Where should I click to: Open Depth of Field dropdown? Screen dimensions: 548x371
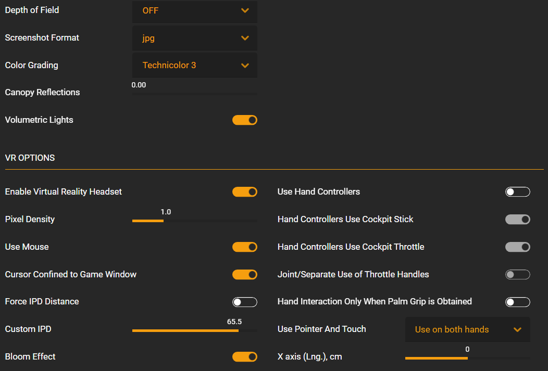tap(195, 11)
